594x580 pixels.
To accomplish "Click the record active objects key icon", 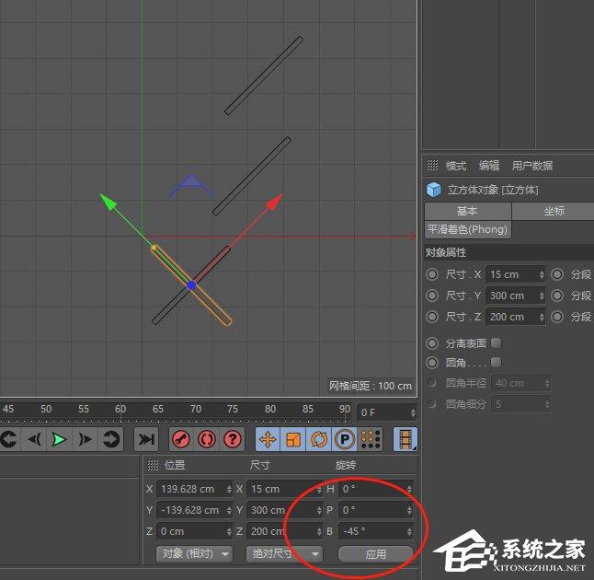I will pos(181,439).
